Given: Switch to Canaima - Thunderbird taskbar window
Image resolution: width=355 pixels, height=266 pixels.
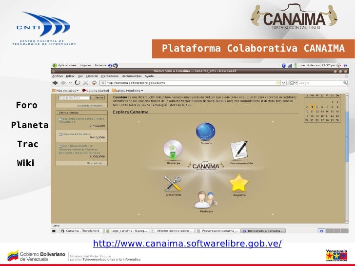Looking at the screenshot, I should pos(81,231).
